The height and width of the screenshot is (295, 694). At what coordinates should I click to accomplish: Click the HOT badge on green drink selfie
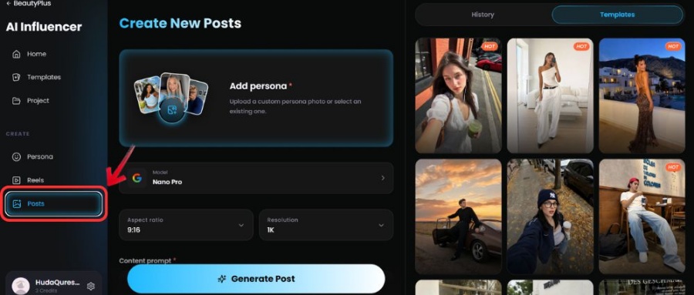click(x=490, y=46)
